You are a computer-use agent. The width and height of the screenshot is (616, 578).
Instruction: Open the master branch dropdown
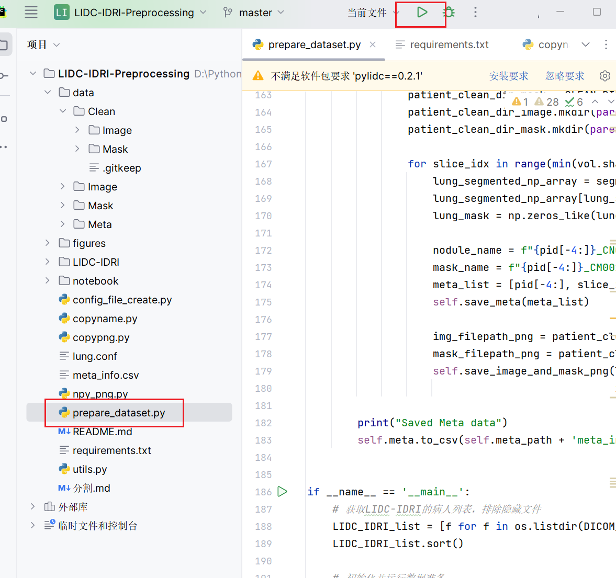254,13
